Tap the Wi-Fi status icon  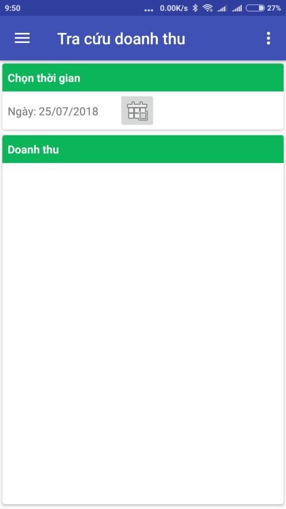(x=208, y=8)
